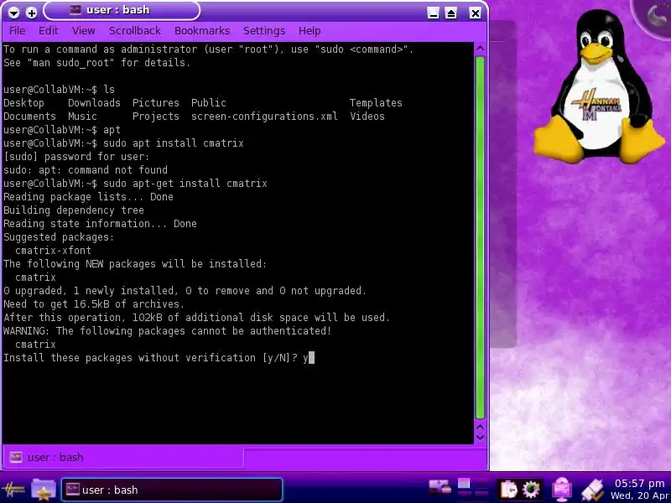Click the verification '[y/N]?' prompt line
This screenshot has width=671, height=503.
point(159,358)
